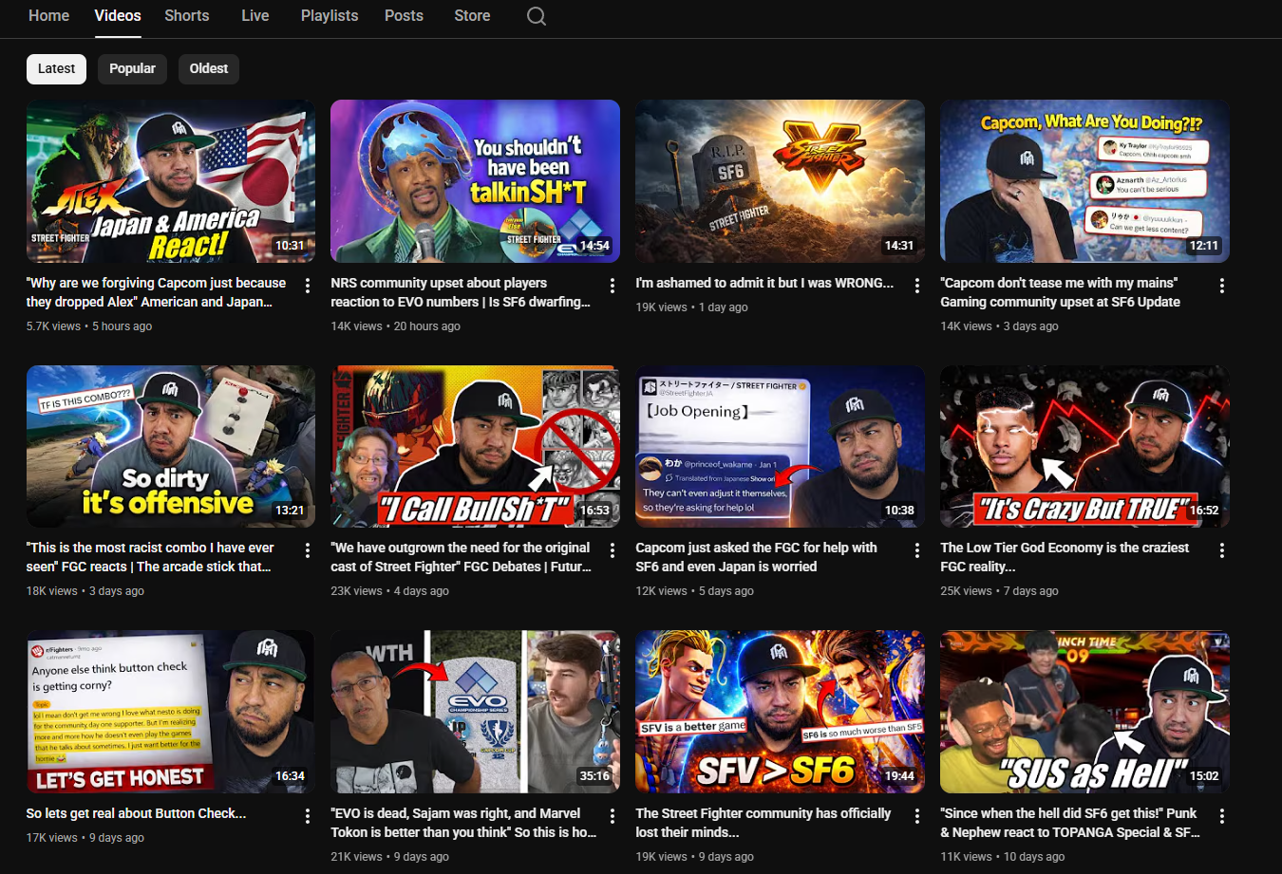Play the 'Job Opening' thumbnail
The width and height of the screenshot is (1282, 874).
tap(780, 446)
